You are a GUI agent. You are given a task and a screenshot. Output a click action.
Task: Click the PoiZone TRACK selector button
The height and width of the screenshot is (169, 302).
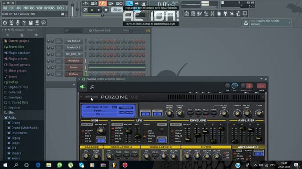261,86
